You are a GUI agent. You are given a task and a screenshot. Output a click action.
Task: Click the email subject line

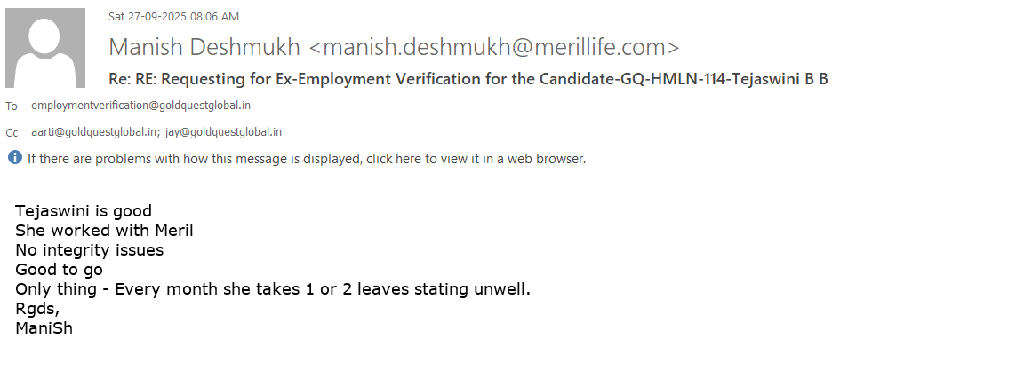tap(468, 78)
